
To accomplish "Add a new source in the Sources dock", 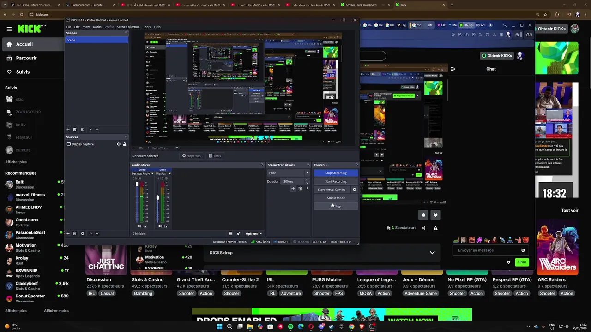I will coord(68,233).
